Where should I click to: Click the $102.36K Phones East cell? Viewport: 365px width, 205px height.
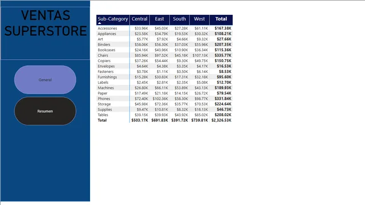(x=160, y=99)
